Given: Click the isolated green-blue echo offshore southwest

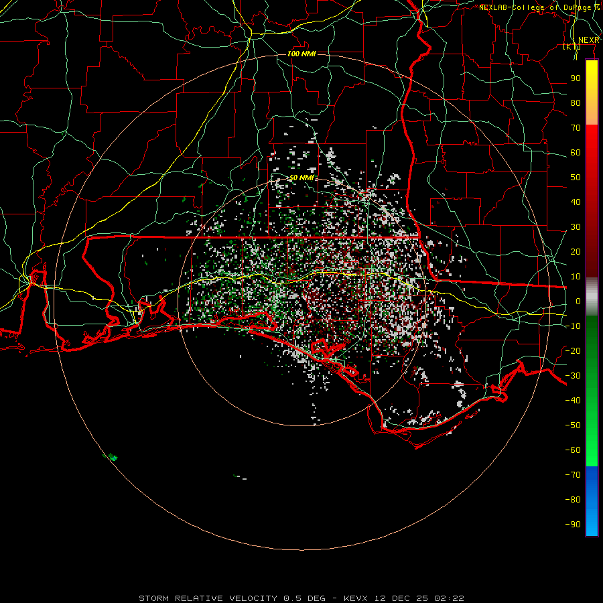Looking at the screenshot, I should [x=112, y=457].
